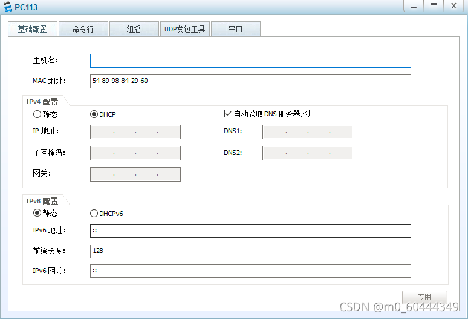This screenshot has height=319, width=468.
Task: Click the 子网掩码 field
Action: tap(135, 153)
